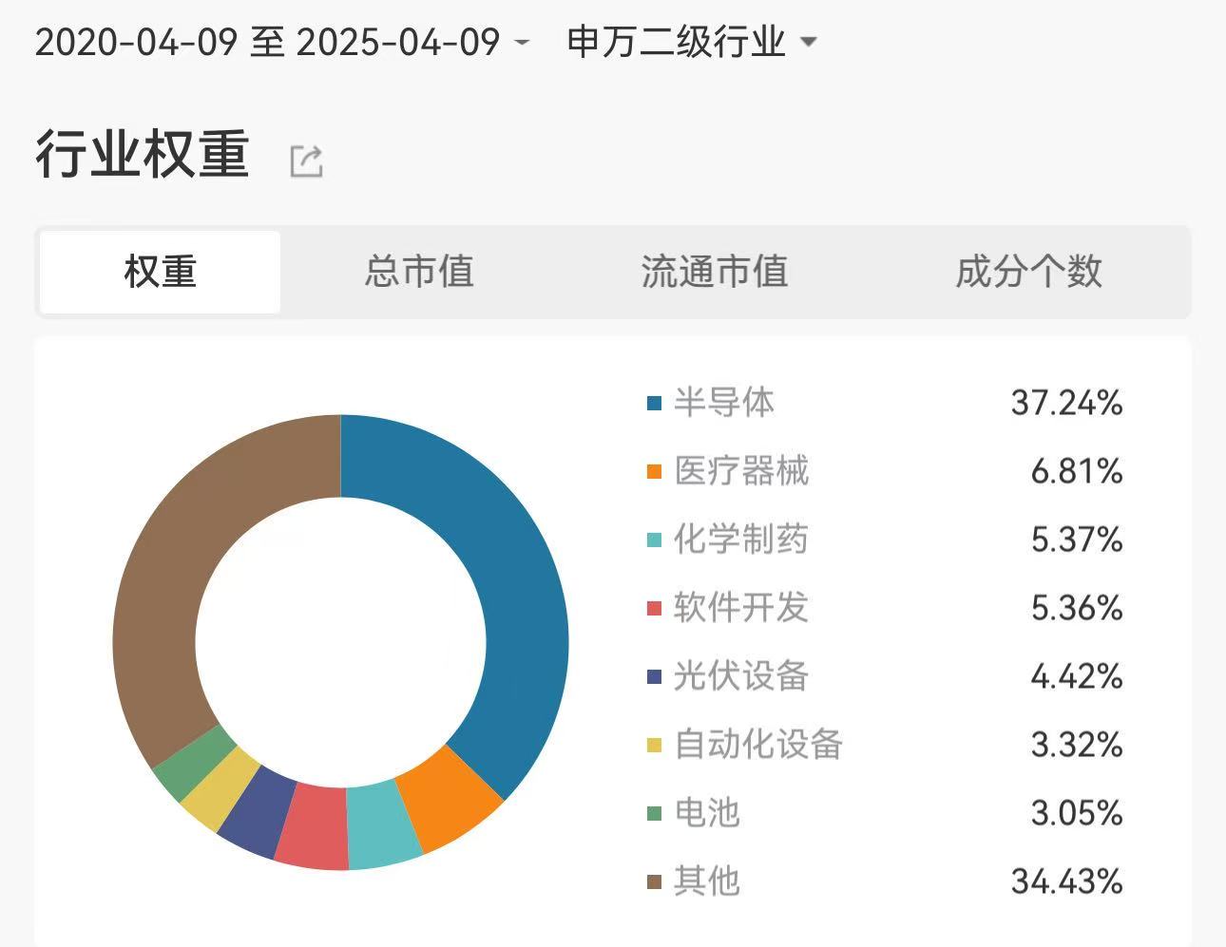Click the 3.05% weight value
This screenshot has height=947, width=1226.
pyautogui.click(x=1077, y=813)
